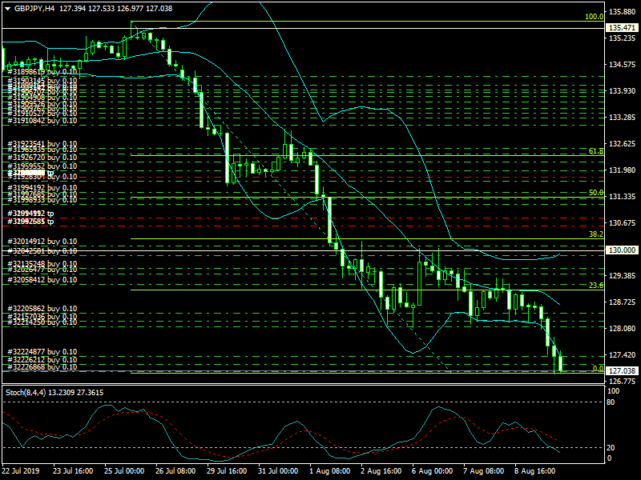Viewport: 641px width, 480px height.
Task: Select order label #32135248 buy 0.10
Action: point(42,264)
